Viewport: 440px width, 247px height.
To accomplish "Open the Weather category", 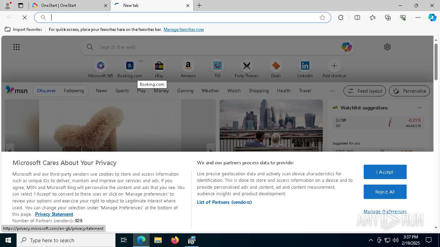I will [210, 91].
